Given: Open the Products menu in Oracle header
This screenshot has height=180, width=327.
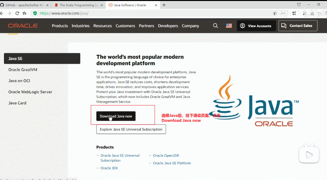Looking at the screenshot, I should tap(60, 26).
